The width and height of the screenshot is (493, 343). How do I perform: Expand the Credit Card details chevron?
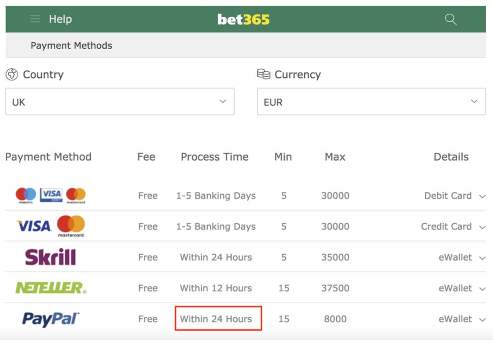(x=482, y=227)
